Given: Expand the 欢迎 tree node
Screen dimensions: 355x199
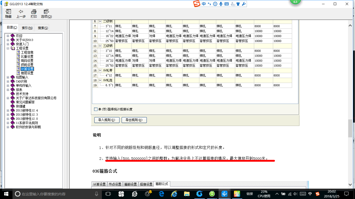Looking at the screenshot, I should coord(8,36).
